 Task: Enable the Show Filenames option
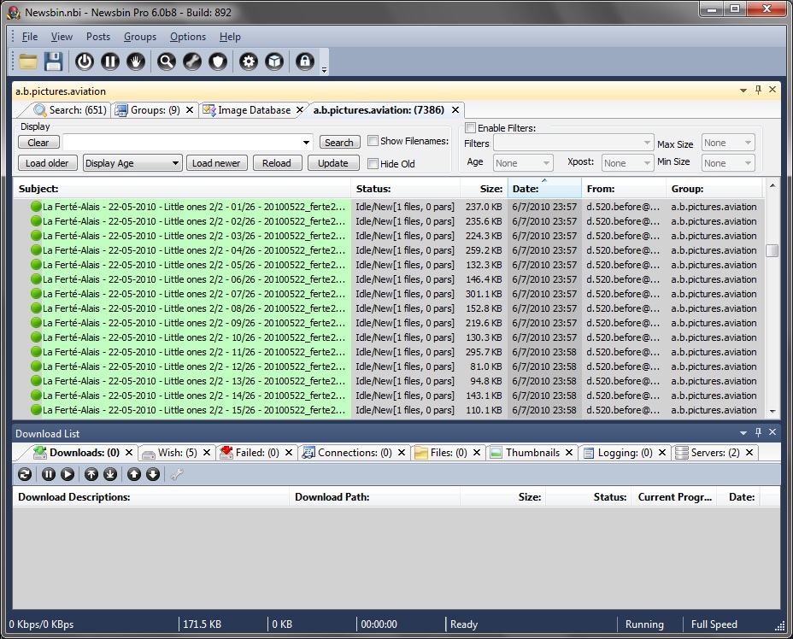(x=372, y=141)
